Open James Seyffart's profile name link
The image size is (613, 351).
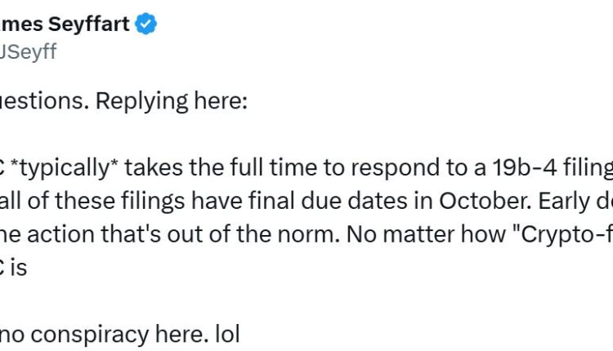(65, 24)
